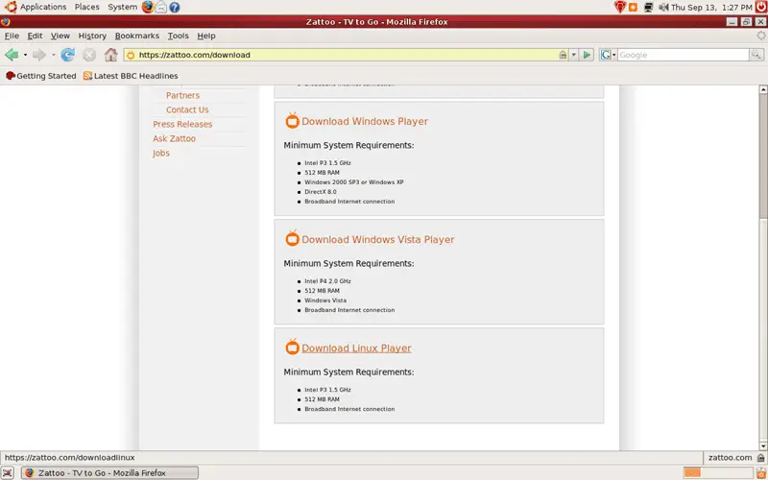Image resolution: width=768 pixels, height=480 pixels.
Task: Click the Zattoo Firefox taskbar button
Action: tap(109, 472)
